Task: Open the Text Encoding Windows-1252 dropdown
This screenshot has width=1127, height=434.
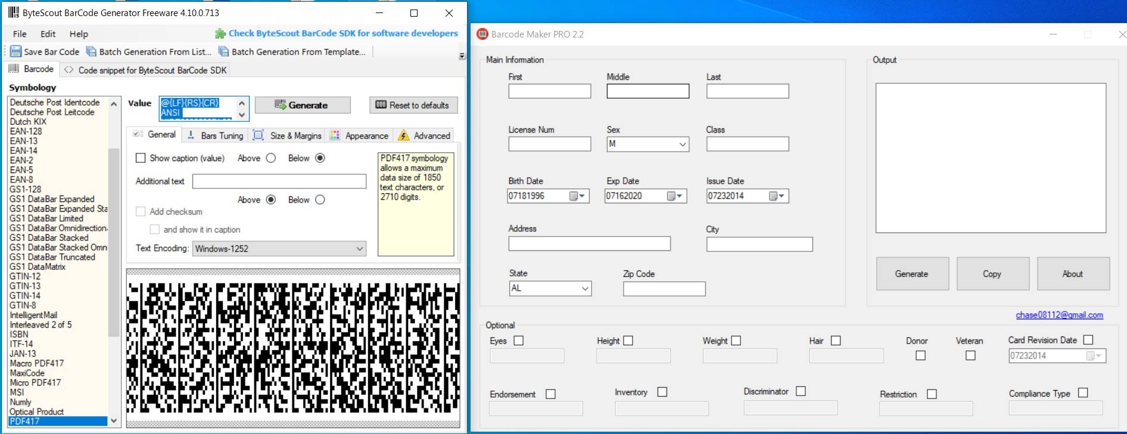Action: point(279,249)
